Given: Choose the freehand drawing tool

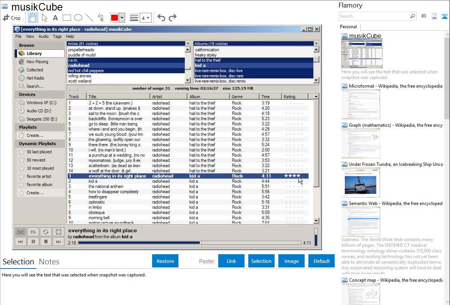Looking at the screenshot, I should pos(101,18).
